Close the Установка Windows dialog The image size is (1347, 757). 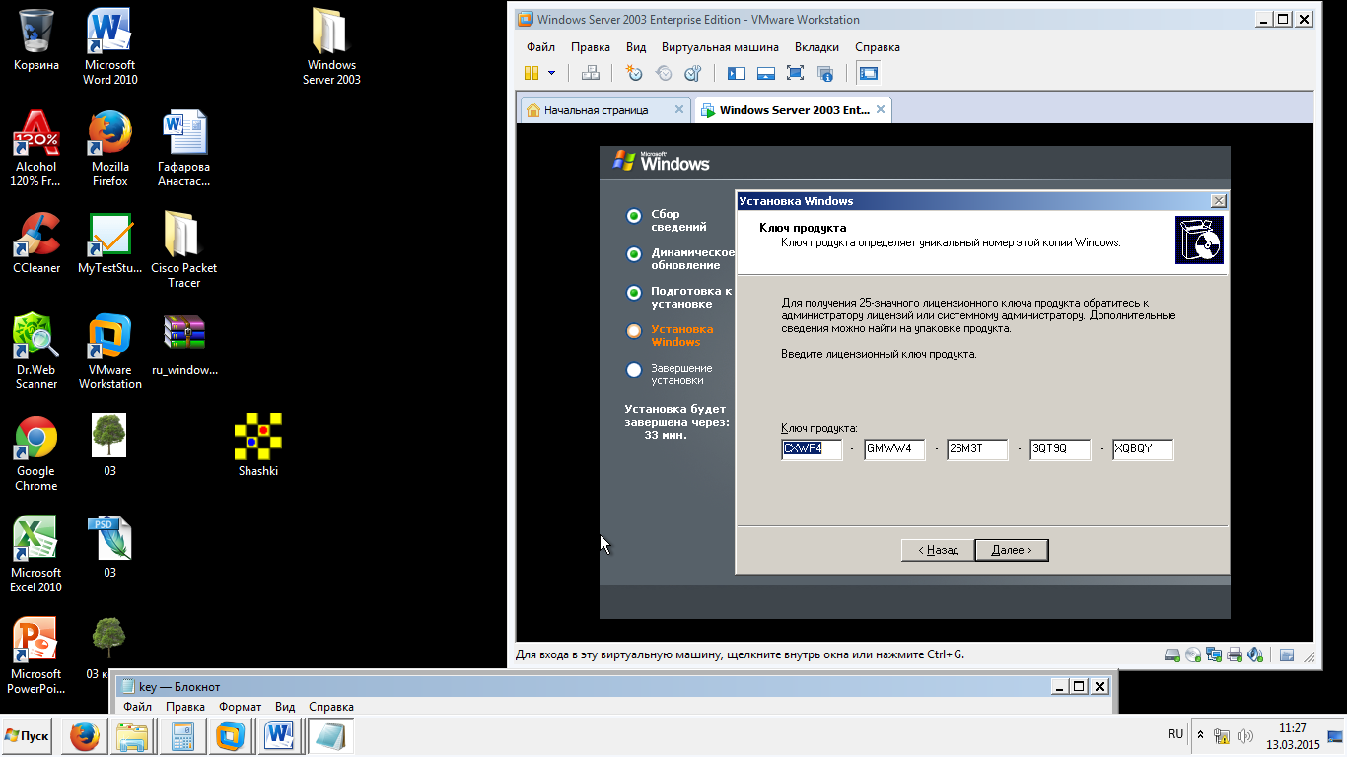tap(1219, 201)
